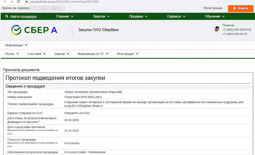
Task: Open the white bar Закупки submenu
Action: 62,54
